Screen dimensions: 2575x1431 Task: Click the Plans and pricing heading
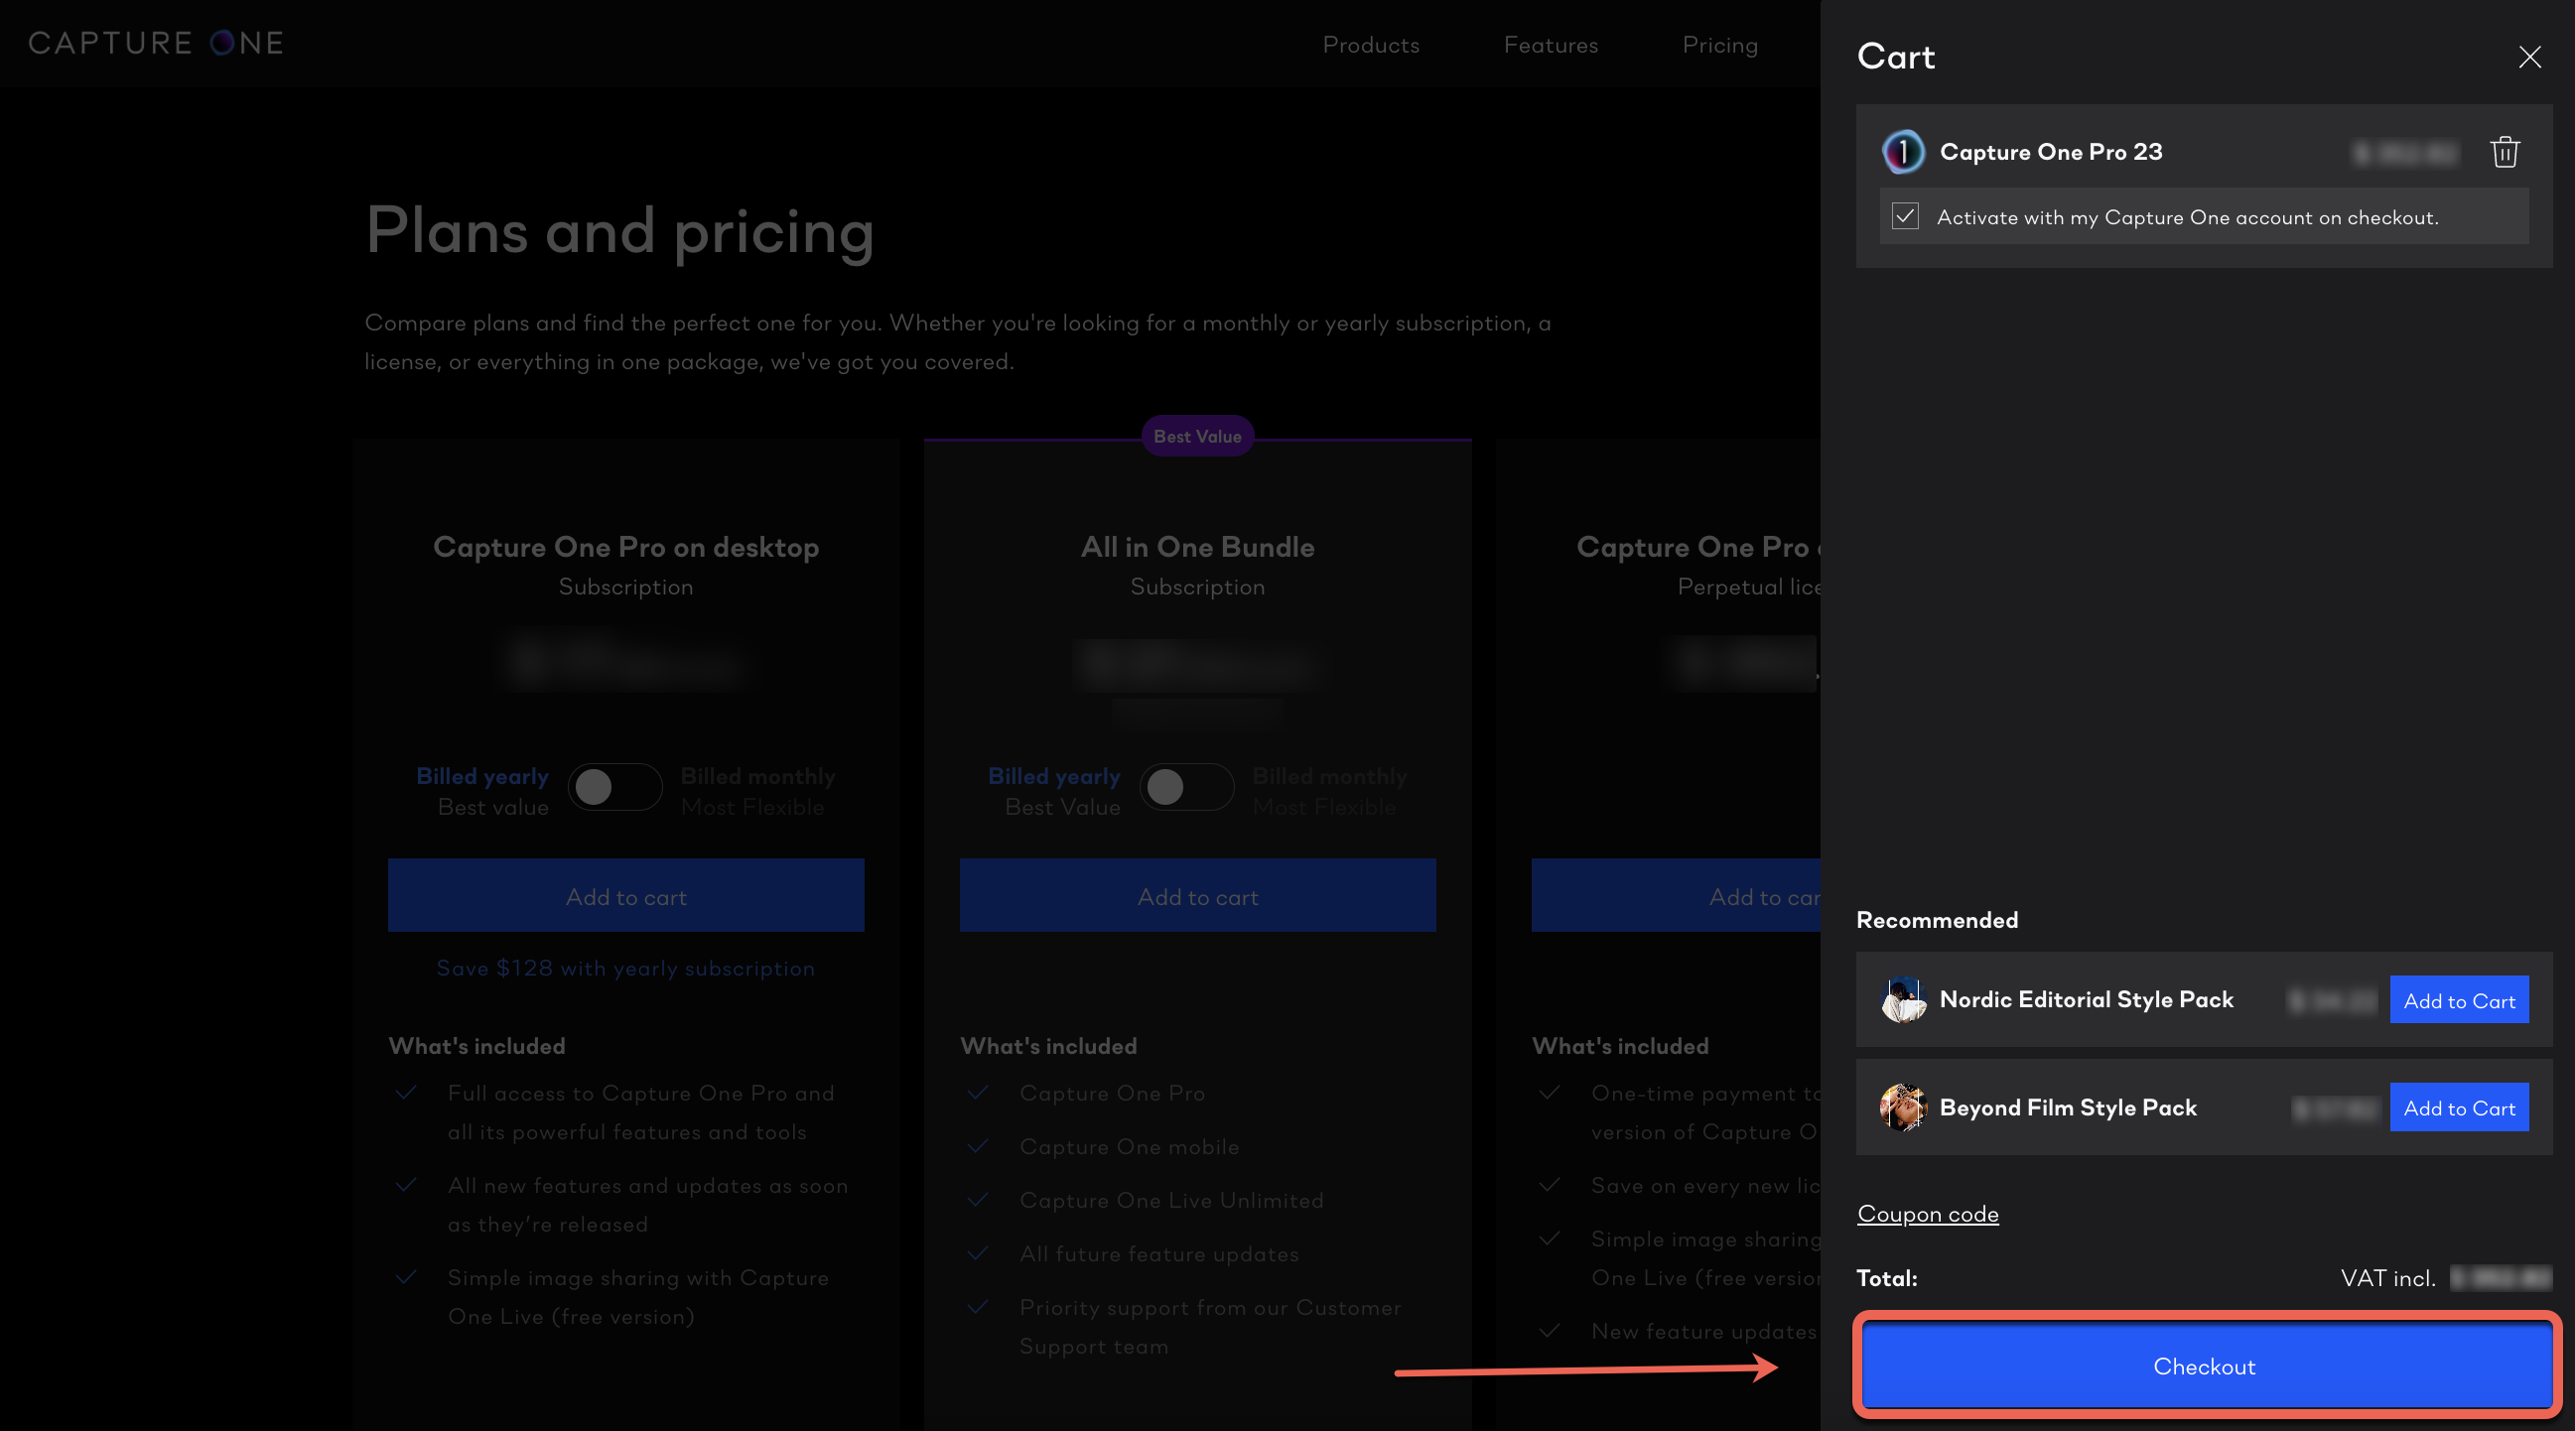619,231
